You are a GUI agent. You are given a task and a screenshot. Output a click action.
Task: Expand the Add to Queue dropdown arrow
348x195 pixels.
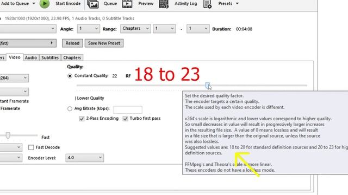(34, 4)
